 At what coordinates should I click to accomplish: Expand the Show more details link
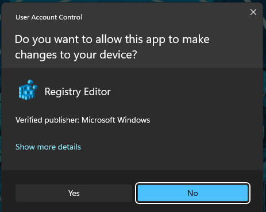tap(48, 147)
